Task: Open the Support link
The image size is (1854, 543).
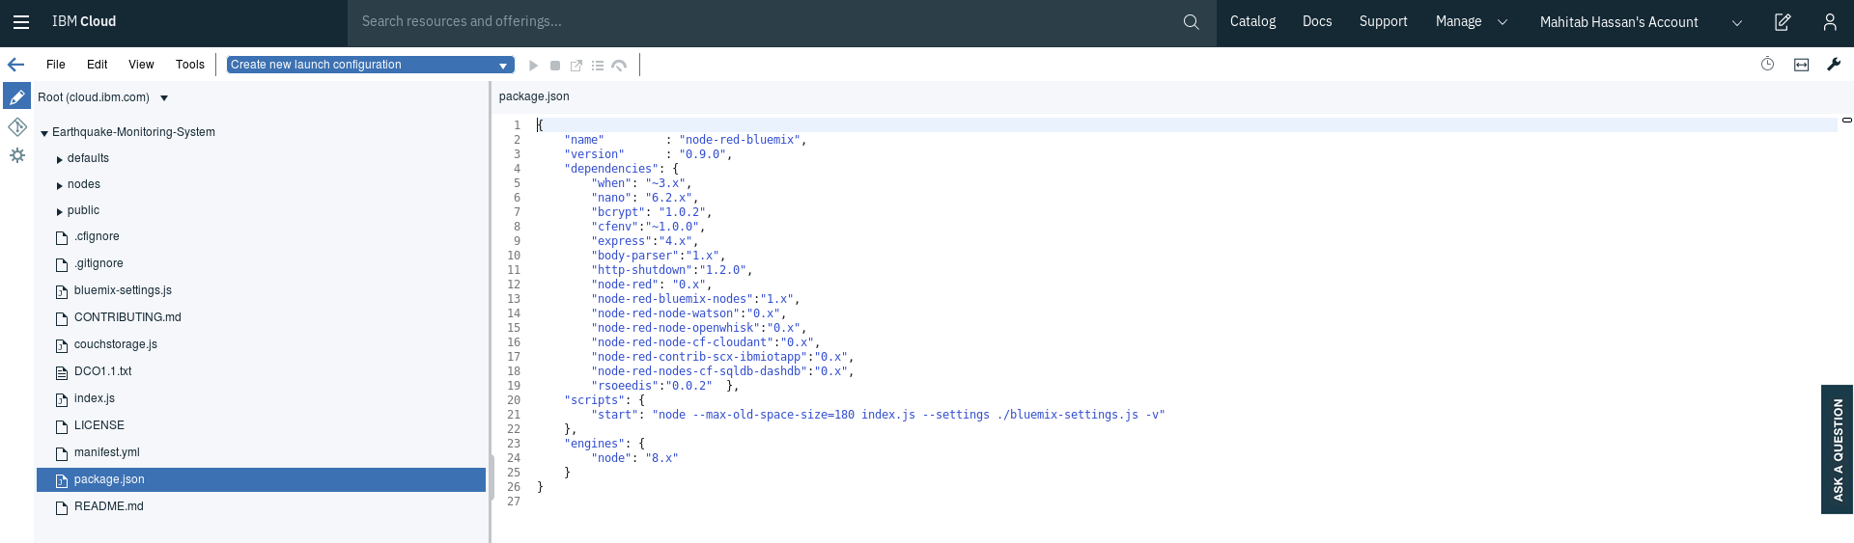Action: coord(1383,21)
